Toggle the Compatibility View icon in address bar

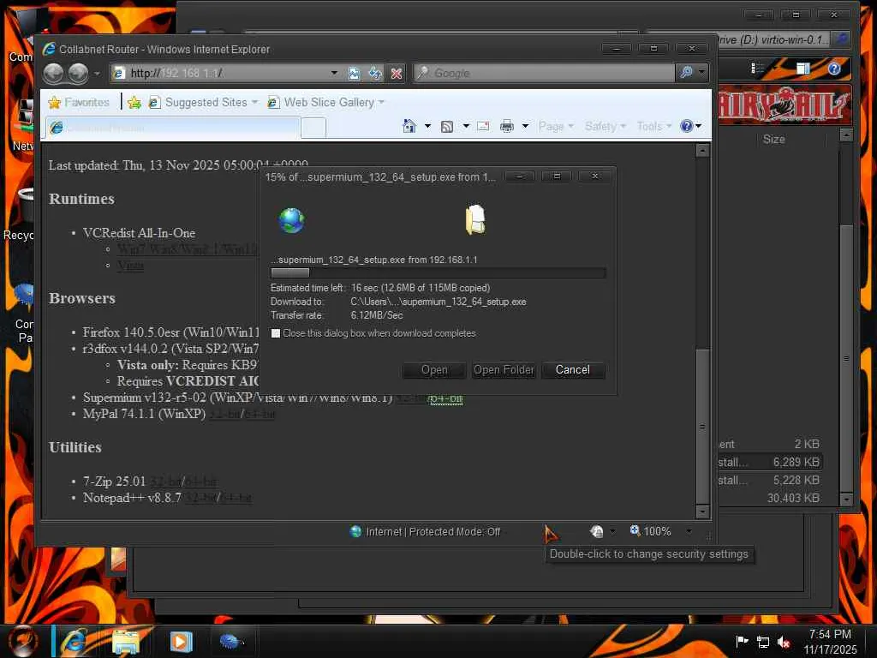(354, 74)
